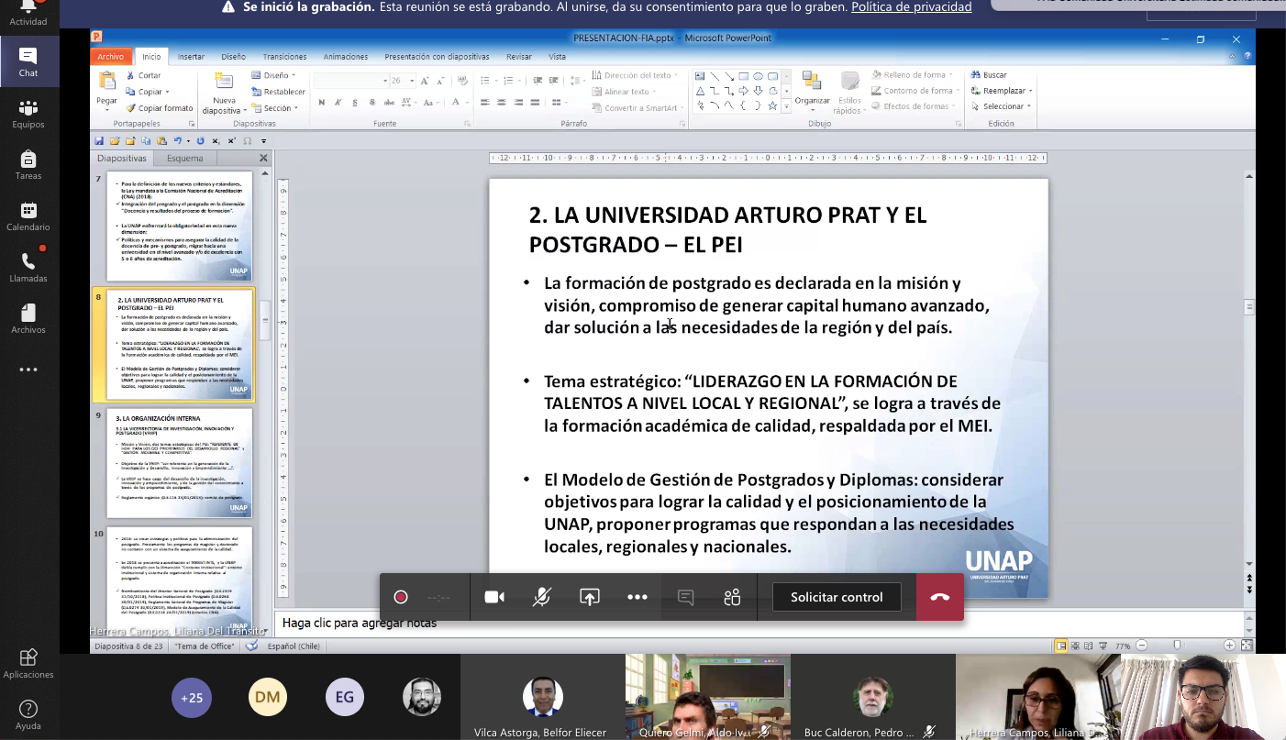Viewport: 1286px width, 740px height.
Task: Turn on the camera in meeting controls
Action: pyautogui.click(x=494, y=596)
